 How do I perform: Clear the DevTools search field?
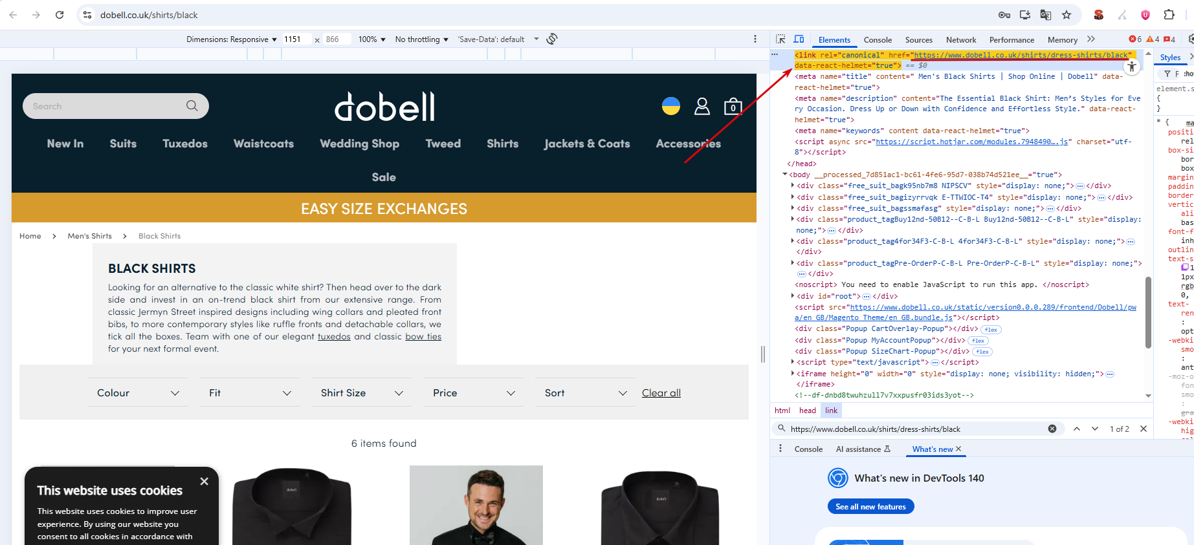click(1052, 429)
